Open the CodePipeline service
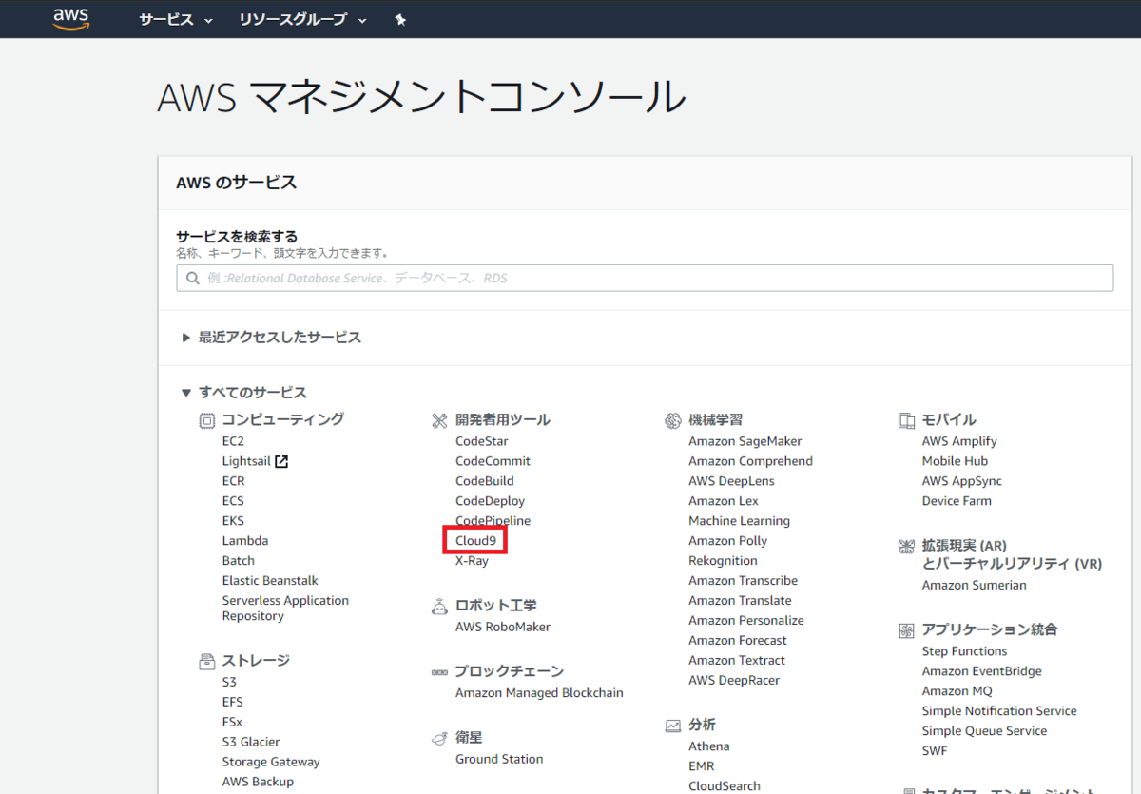Image resolution: width=1141 pixels, height=794 pixels. point(493,521)
